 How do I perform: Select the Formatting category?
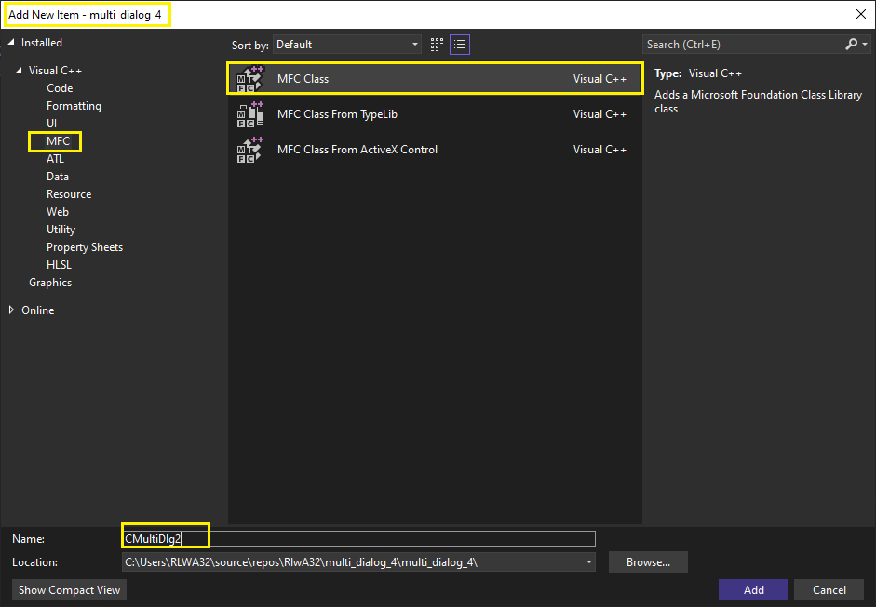[x=74, y=106]
